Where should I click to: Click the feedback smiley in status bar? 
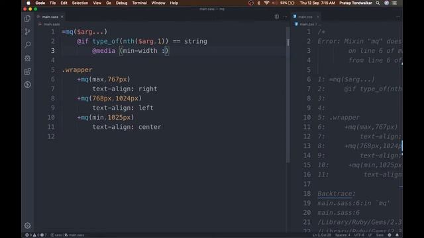click(390, 235)
